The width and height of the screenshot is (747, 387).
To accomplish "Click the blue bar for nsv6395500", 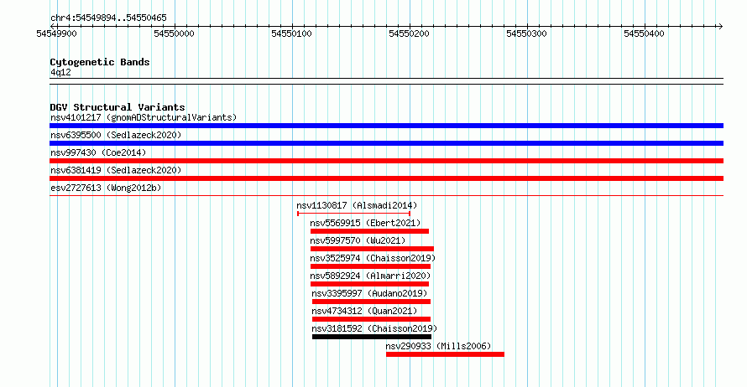I will (386, 143).
